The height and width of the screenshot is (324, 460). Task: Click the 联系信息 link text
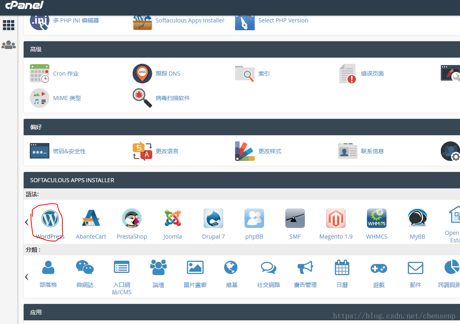372,151
